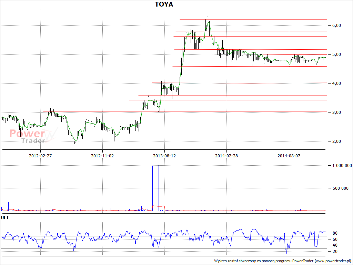The width and height of the screenshot is (353, 265).
Task: Click the PowerTrader credit text at bottom
Action: pos(283,261)
